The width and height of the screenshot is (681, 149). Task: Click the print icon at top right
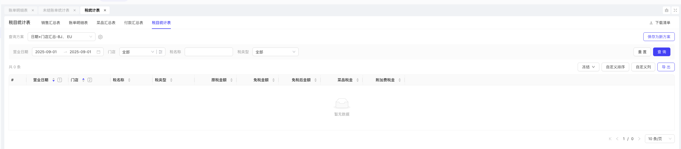tap(666, 10)
